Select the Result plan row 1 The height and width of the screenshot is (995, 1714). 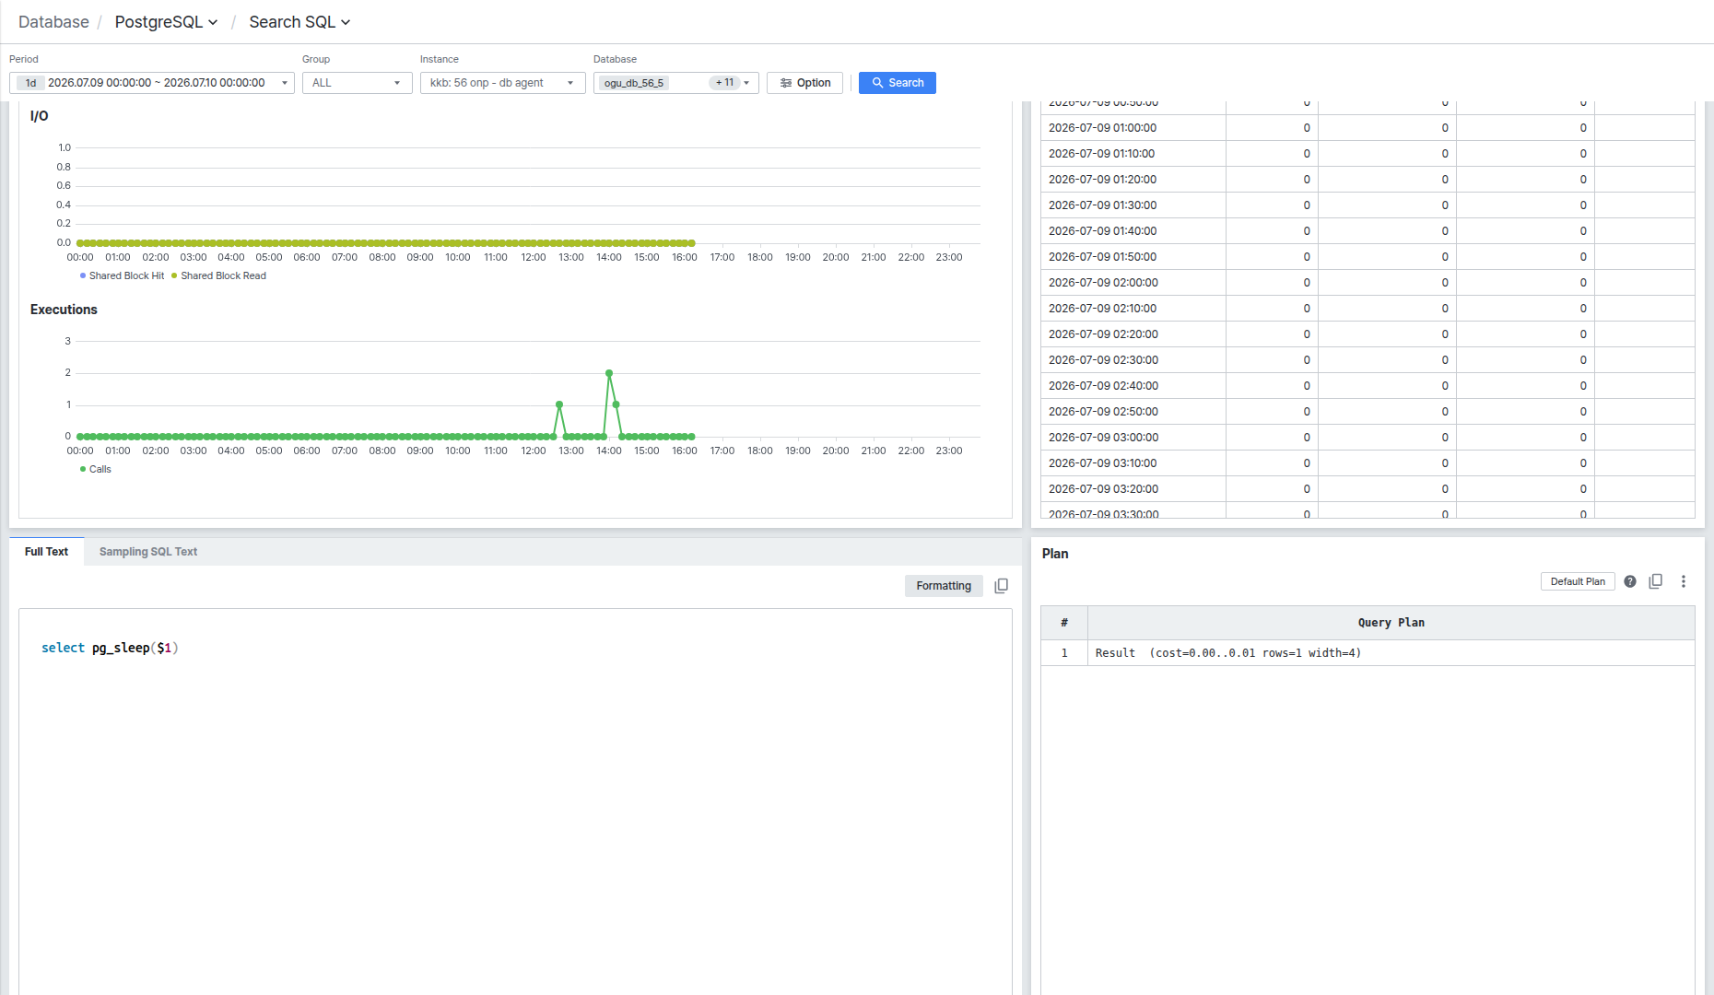(x=1368, y=653)
